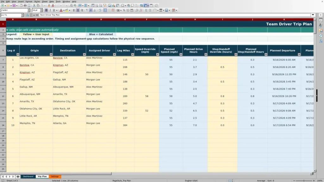This screenshot has height=182, width=324.
Task: Click the Align Left icon
Action: (x=74, y=10)
